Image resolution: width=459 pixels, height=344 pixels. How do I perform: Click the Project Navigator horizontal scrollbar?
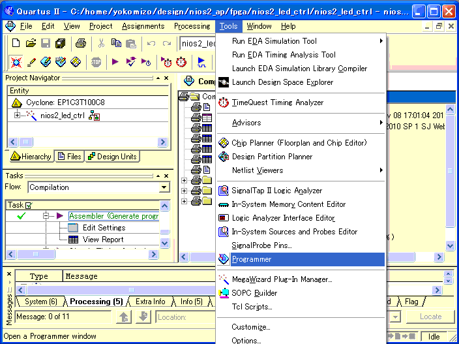87,142
